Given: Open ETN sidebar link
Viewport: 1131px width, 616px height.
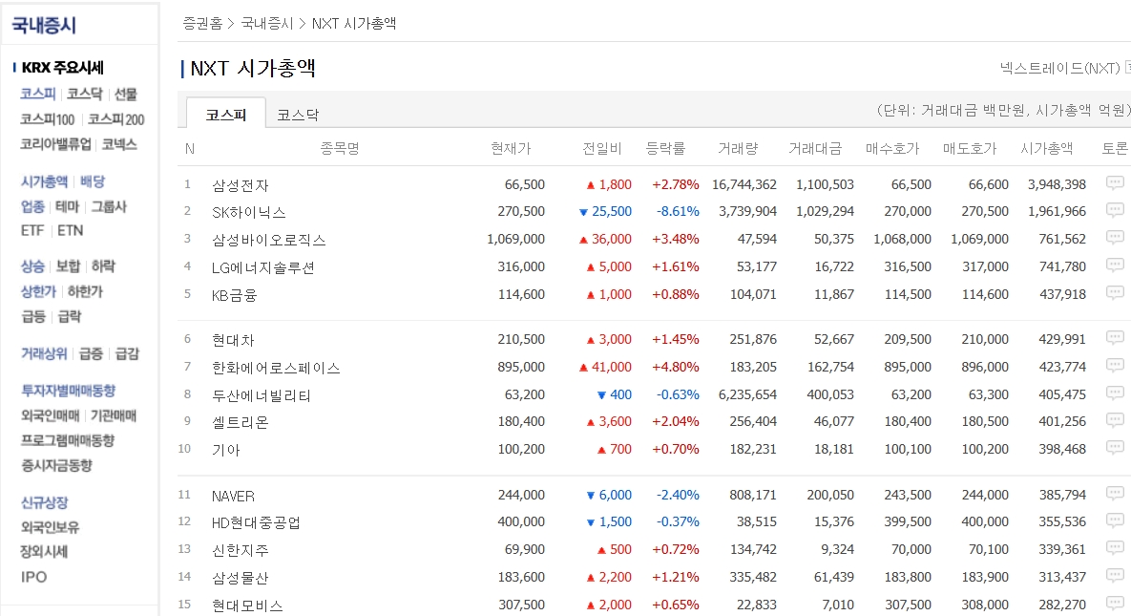Looking at the screenshot, I should click(x=70, y=230).
